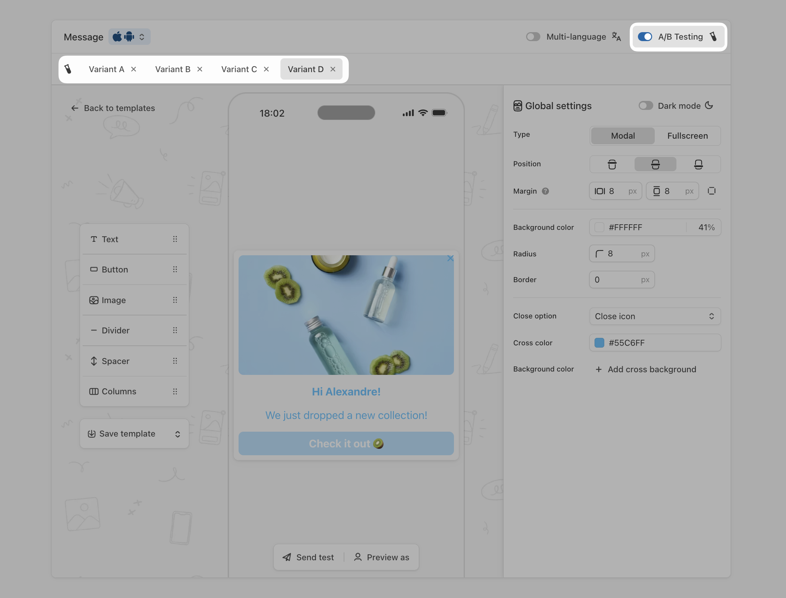Select the top position alignment icon
The height and width of the screenshot is (598, 786).
(612, 164)
